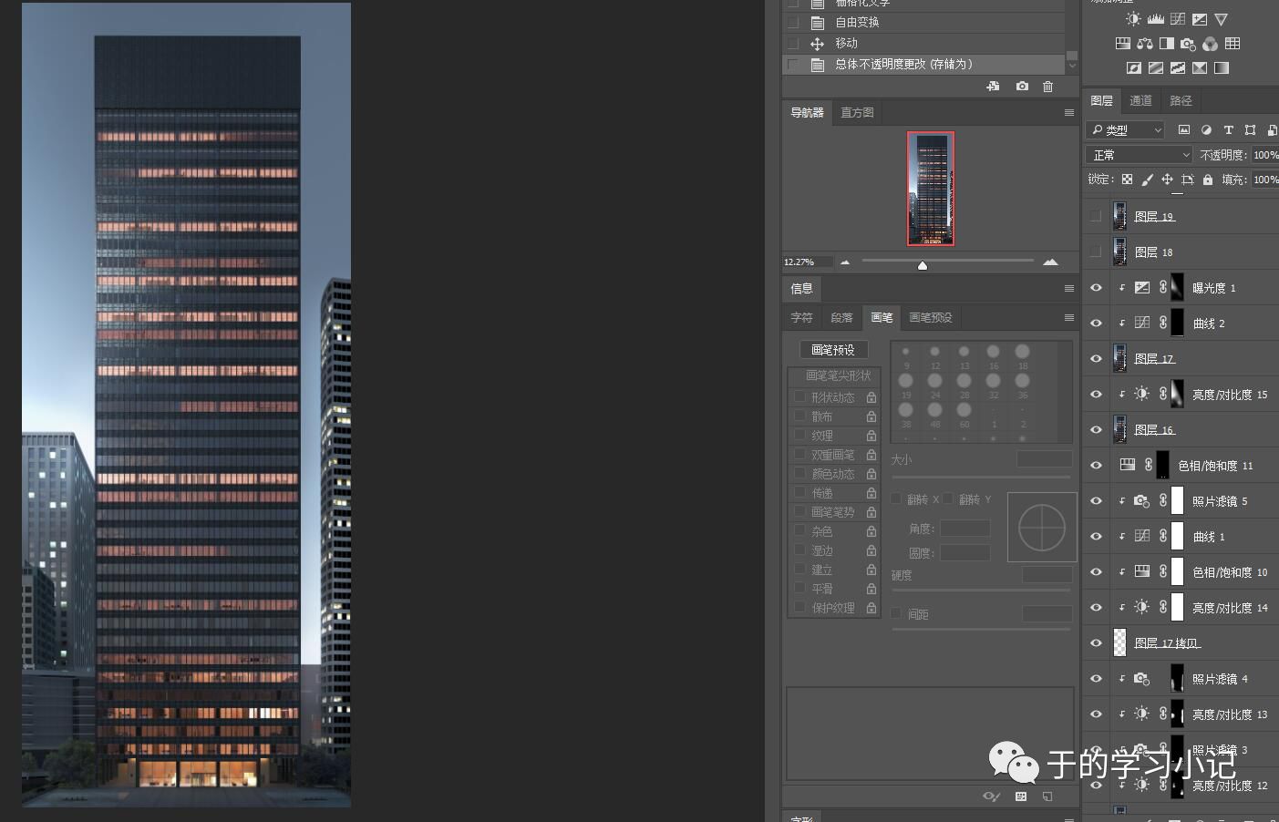The height and width of the screenshot is (822, 1279).
Task: Add a Posterize adjustment layer
Action: 1156,67
